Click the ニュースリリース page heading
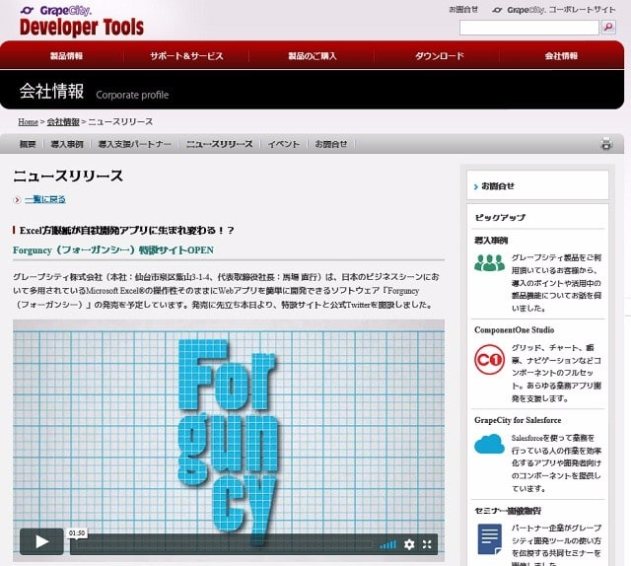Screen dimensions: 631x566 point(68,176)
